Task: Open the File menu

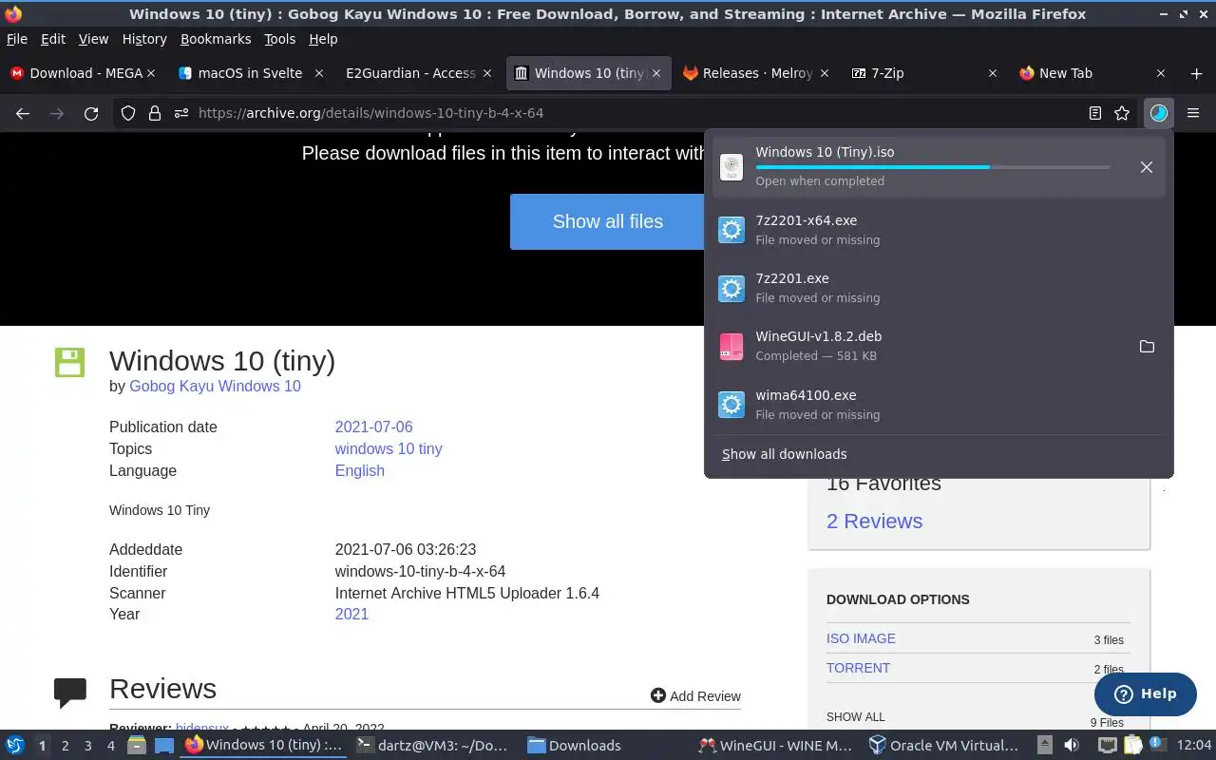Action: pyautogui.click(x=17, y=39)
